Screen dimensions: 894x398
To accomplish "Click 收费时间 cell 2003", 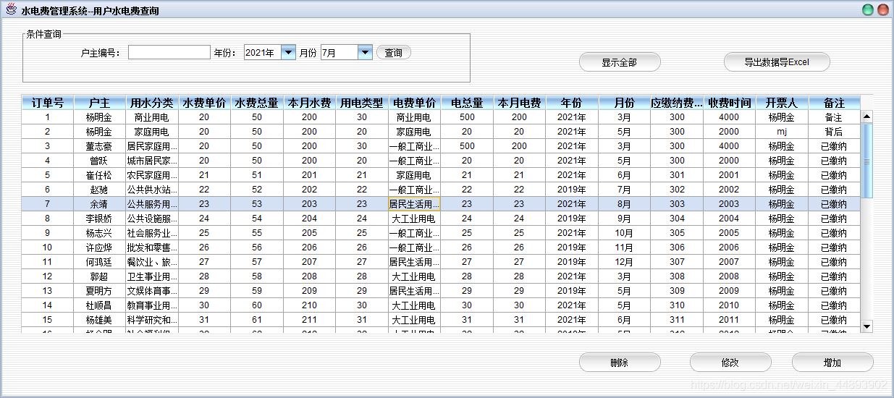I will pos(729,204).
